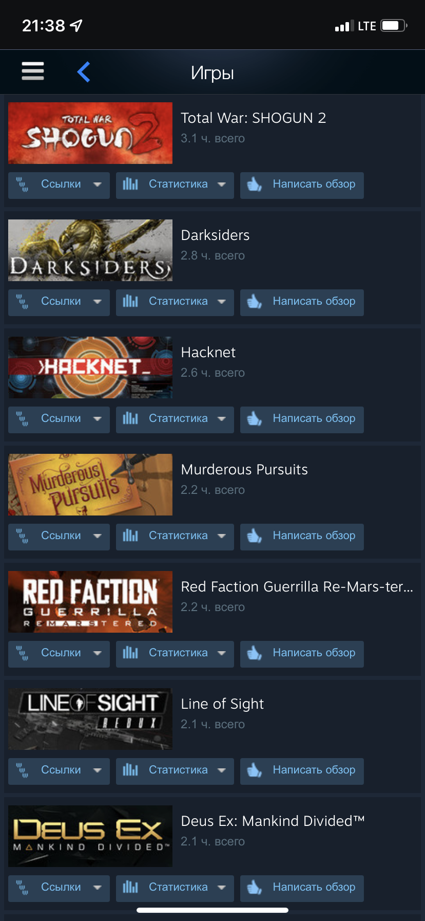Screen dimensions: 425x921
Task: Click the links icon under Line of Sight
Action: click(x=22, y=770)
